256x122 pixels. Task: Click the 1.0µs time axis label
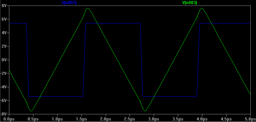(x=57, y=119)
